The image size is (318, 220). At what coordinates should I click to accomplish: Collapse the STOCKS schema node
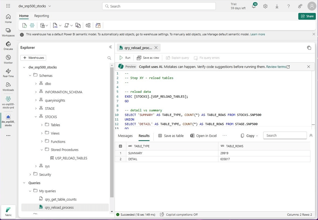point(36,117)
